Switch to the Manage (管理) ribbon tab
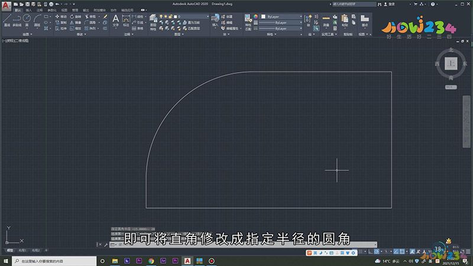The image size is (473, 266). (x=75, y=10)
